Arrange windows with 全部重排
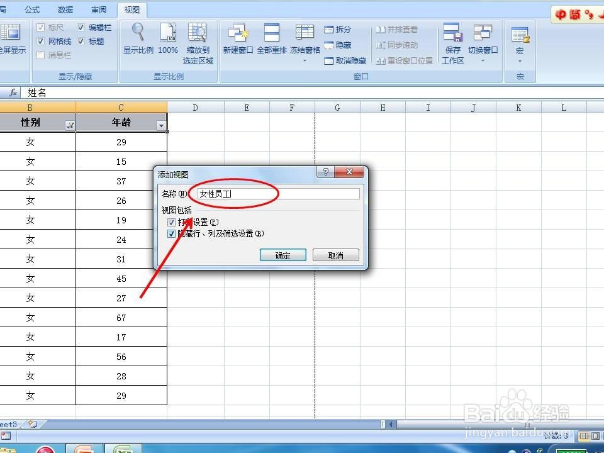The image size is (604, 453). (x=272, y=38)
